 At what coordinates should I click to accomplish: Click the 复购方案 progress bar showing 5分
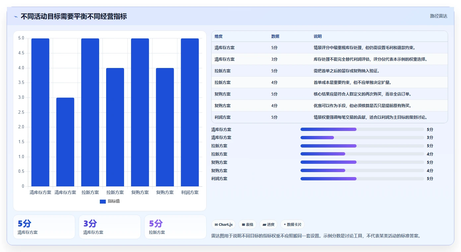pyautogui.click(x=362, y=162)
